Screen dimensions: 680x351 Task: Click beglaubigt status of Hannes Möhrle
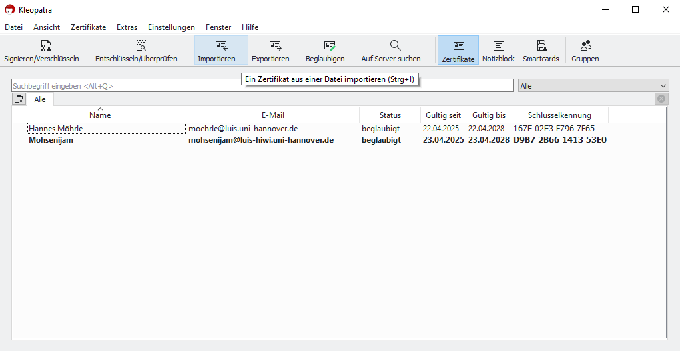(381, 129)
